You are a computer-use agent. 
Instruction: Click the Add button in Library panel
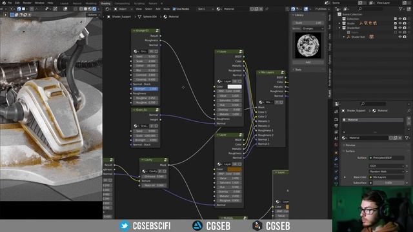click(x=308, y=63)
